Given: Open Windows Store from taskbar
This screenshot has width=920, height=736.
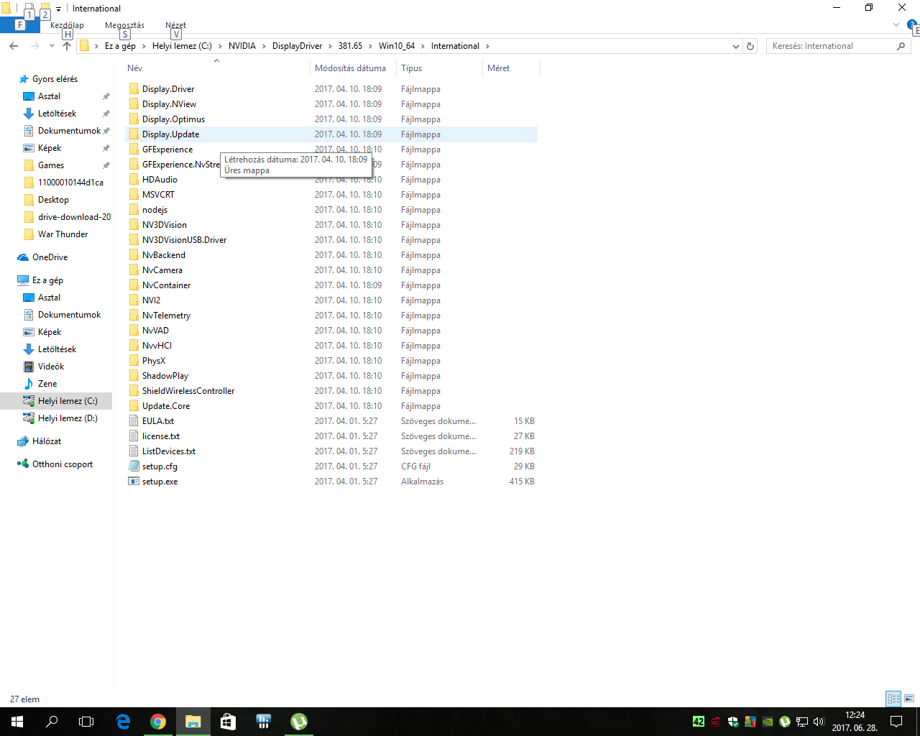Looking at the screenshot, I should coord(228,722).
